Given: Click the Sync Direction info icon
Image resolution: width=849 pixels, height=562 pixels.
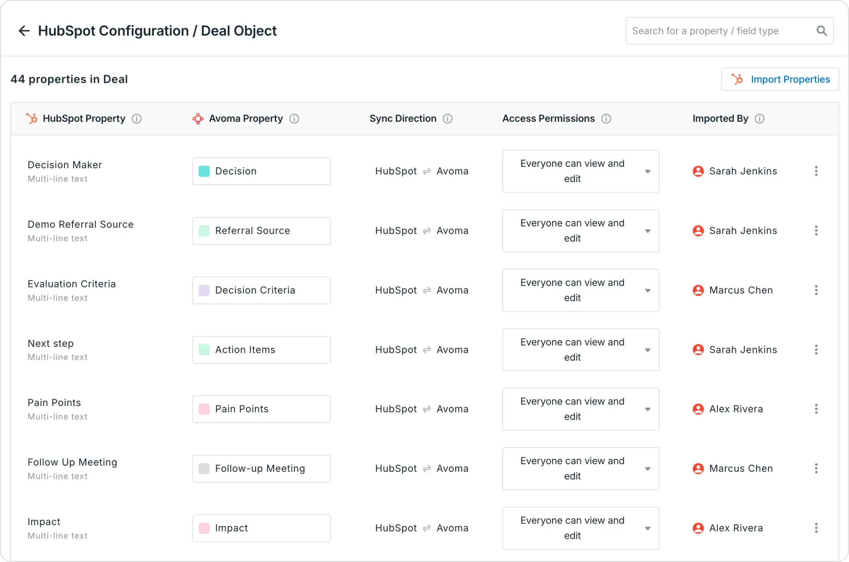Looking at the screenshot, I should pyautogui.click(x=447, y=119).
